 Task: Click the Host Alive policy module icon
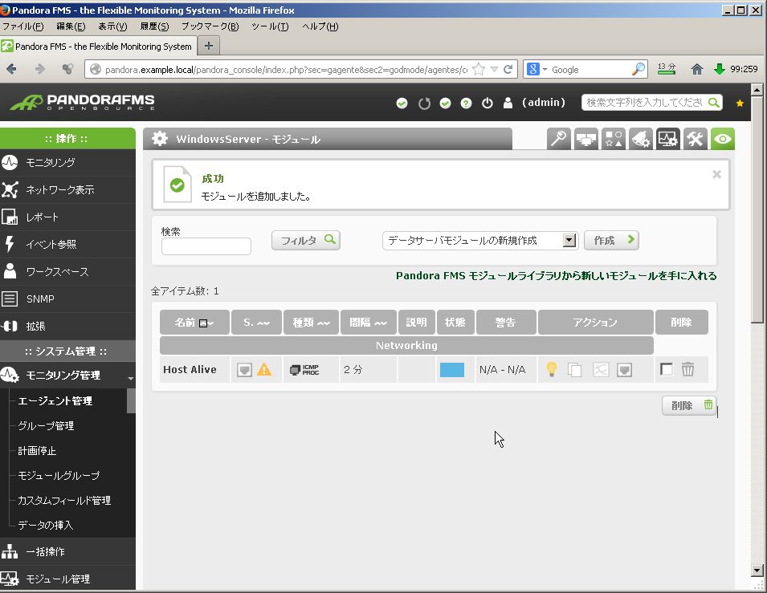click(244, 370)
